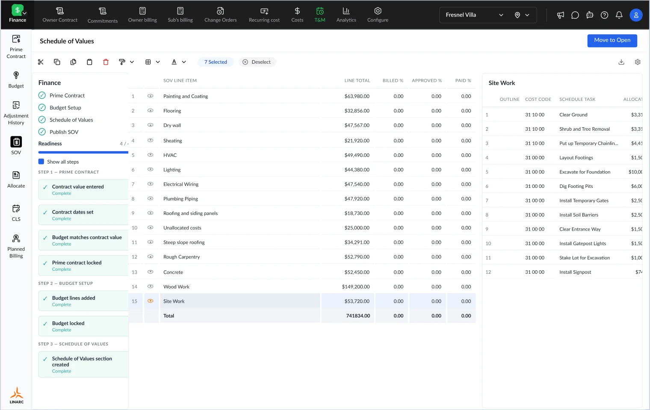
Task: Toggle the eye icon for Unallocated costs
Action: pos(151,228)
